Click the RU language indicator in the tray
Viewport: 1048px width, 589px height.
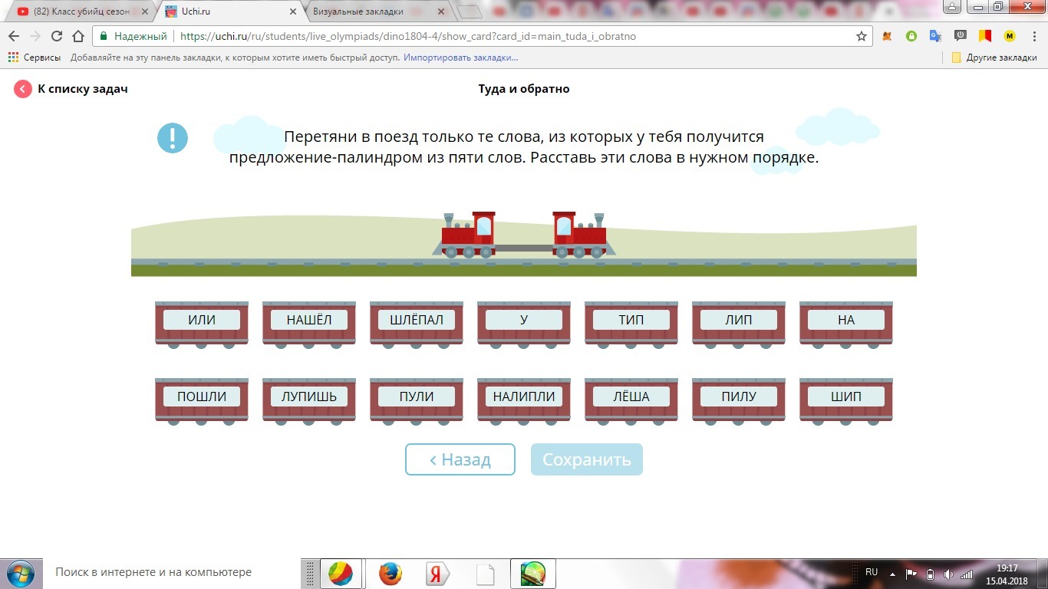(872, 572)
